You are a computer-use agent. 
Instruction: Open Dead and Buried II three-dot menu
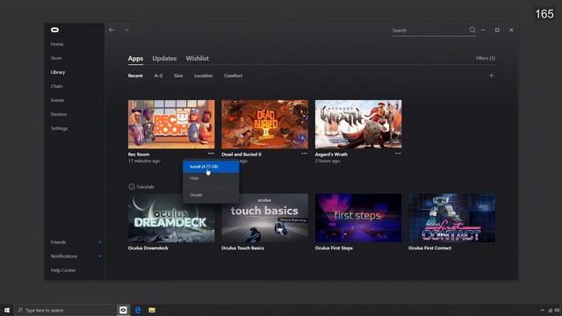pyautogui.click(x=305, y=154)
